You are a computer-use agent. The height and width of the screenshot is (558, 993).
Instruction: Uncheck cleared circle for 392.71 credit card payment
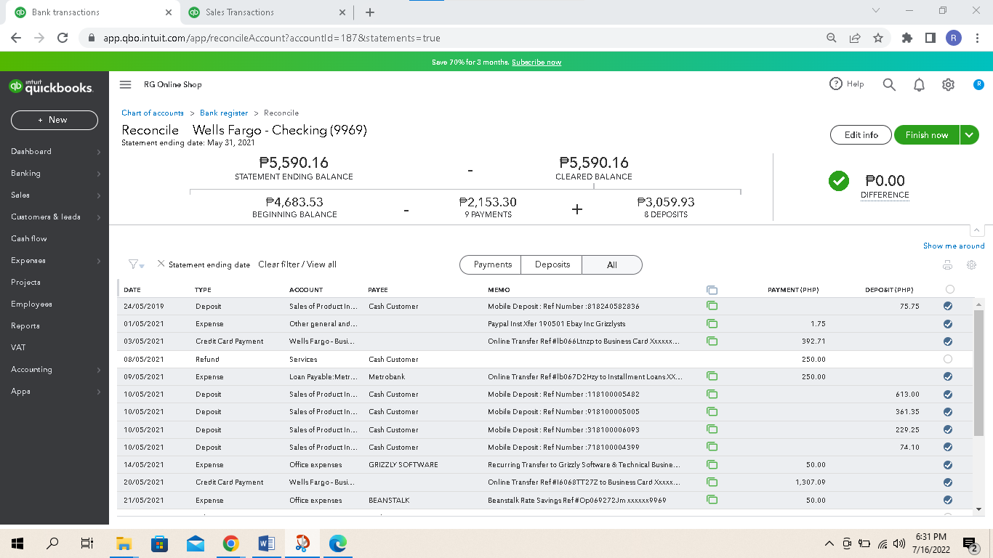947,341
